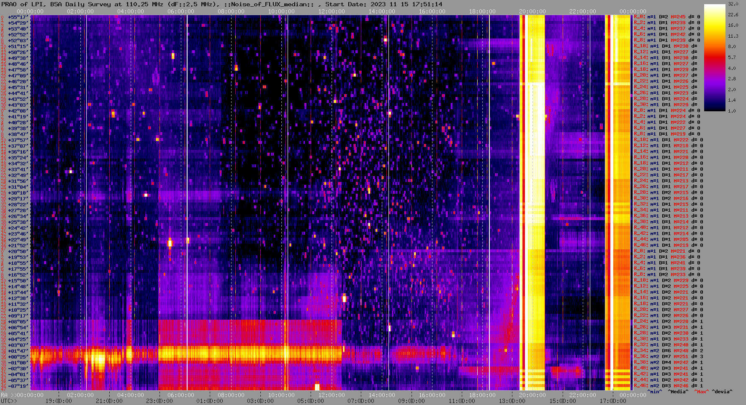
Task: Click declination label -04°01'
Action: click(x=18, y=374)
